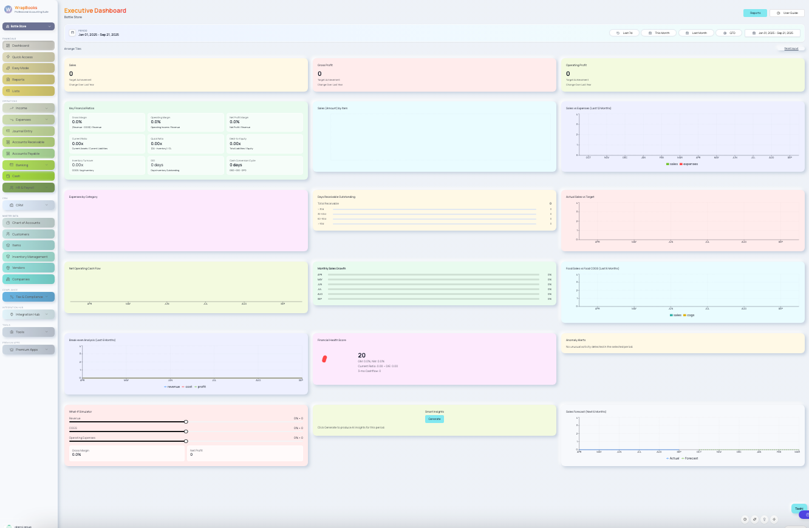Expand the CRM sidebar section
This screenshot has height=528, width=809.
point(29,205)
